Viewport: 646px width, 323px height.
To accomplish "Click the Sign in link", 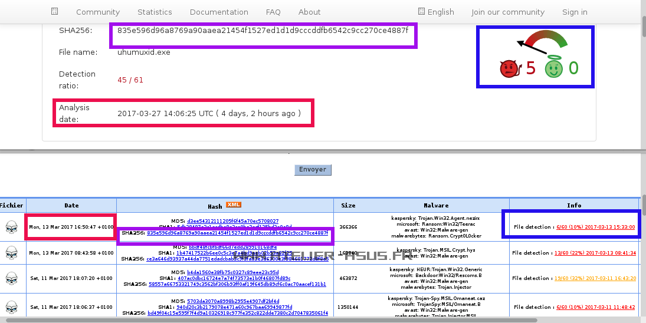I will (x=574, y=12).
